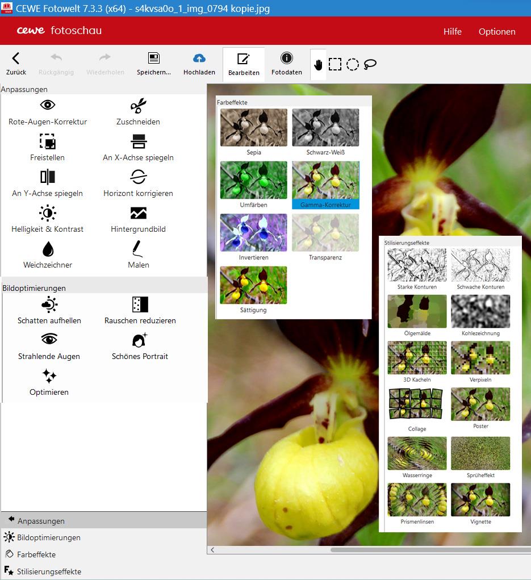Choose the Zuschneiden scissors tool
This screenshot has height=580, width=531.
(x=139, y=112)
